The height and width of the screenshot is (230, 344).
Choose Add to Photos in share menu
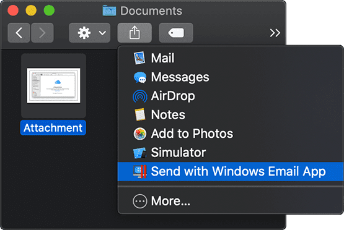[x=231, y=134]
